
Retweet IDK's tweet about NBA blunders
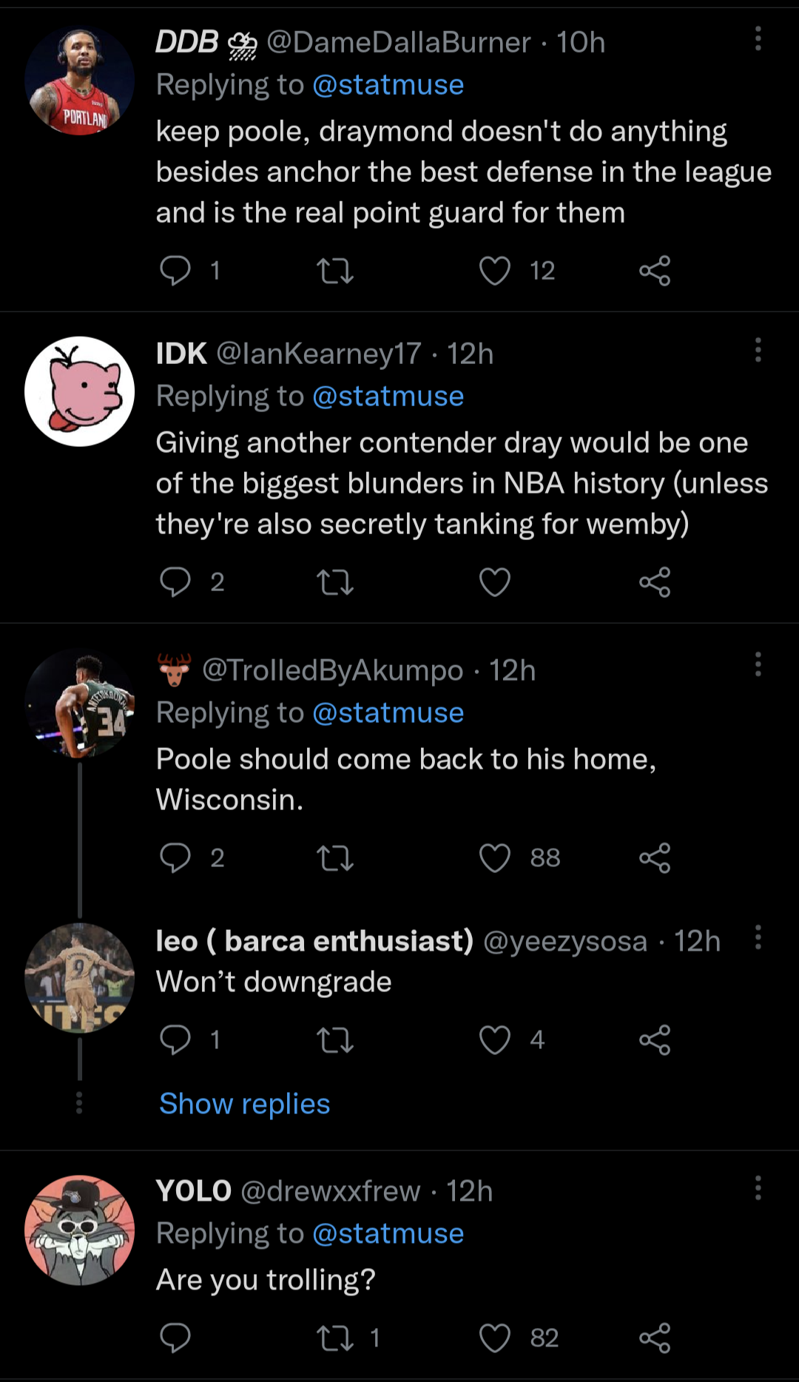pyautogui.click(x=335, y=582)
